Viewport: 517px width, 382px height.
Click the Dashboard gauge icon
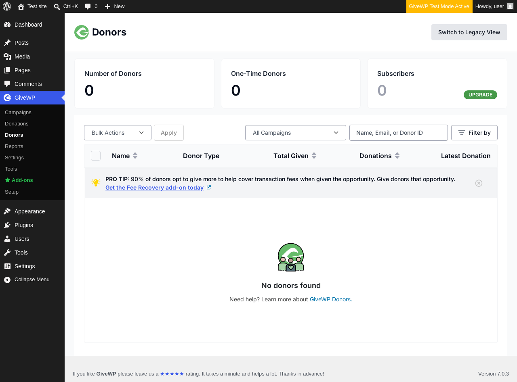7,25
